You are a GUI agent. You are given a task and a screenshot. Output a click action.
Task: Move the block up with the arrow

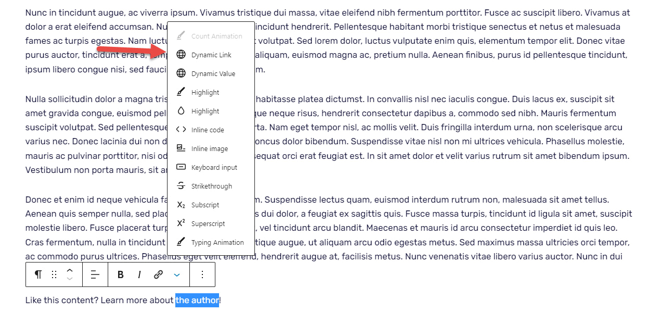pyautogui.click(x=69, y=270)
